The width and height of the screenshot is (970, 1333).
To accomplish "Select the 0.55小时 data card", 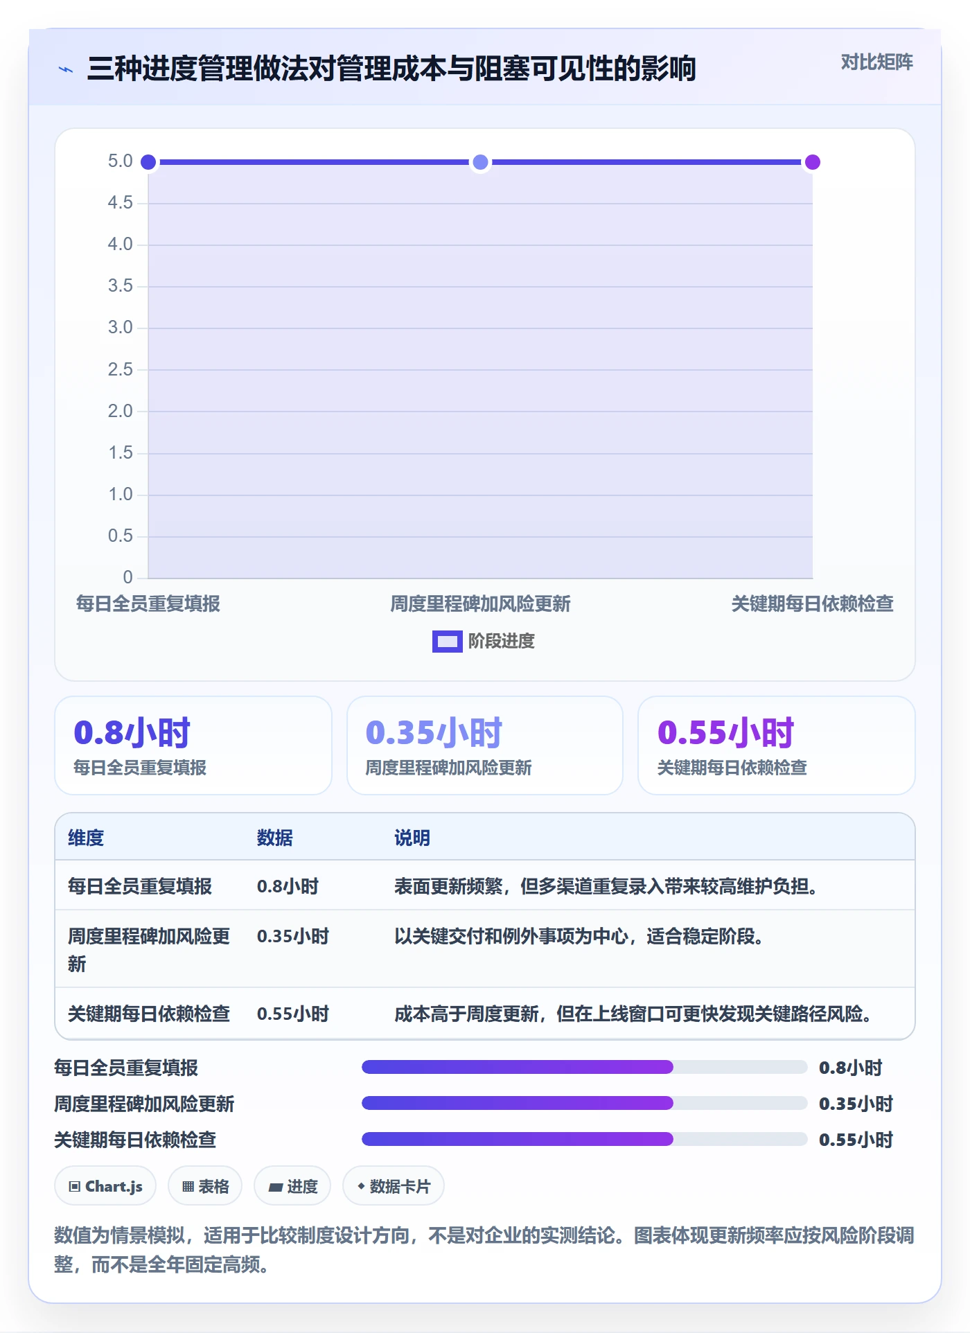I will (x=777, y=745).
